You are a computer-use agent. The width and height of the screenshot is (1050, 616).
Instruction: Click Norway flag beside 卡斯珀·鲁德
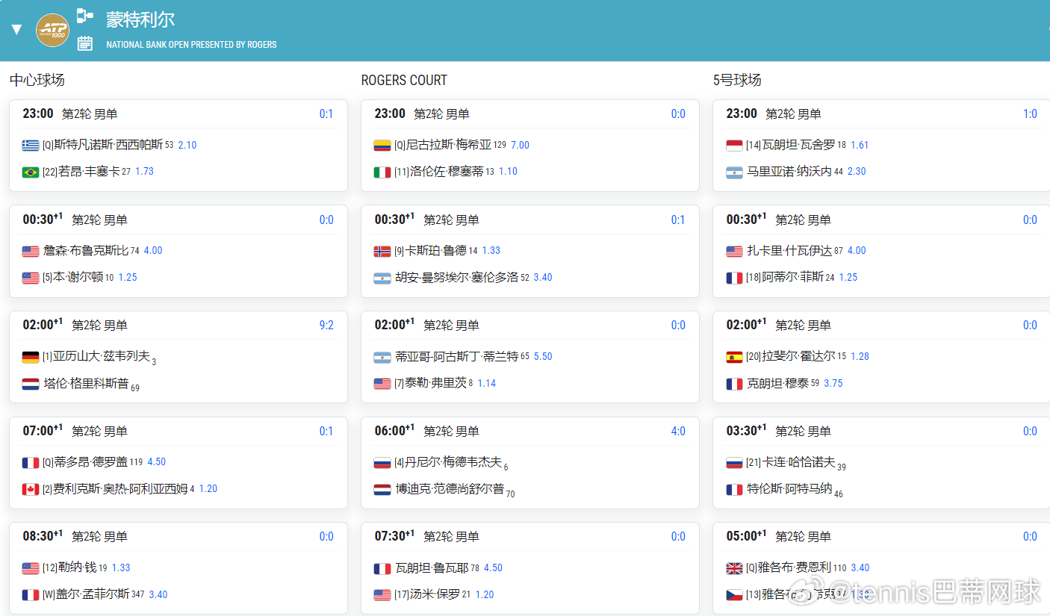tap(382, 252)
